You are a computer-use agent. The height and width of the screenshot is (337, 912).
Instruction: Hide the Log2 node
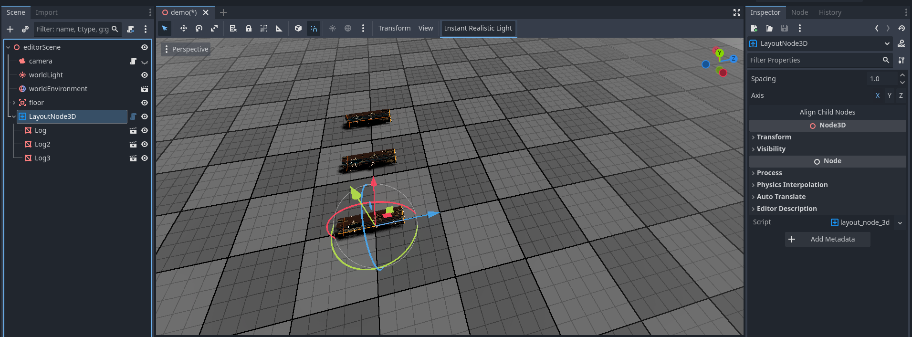145,144
